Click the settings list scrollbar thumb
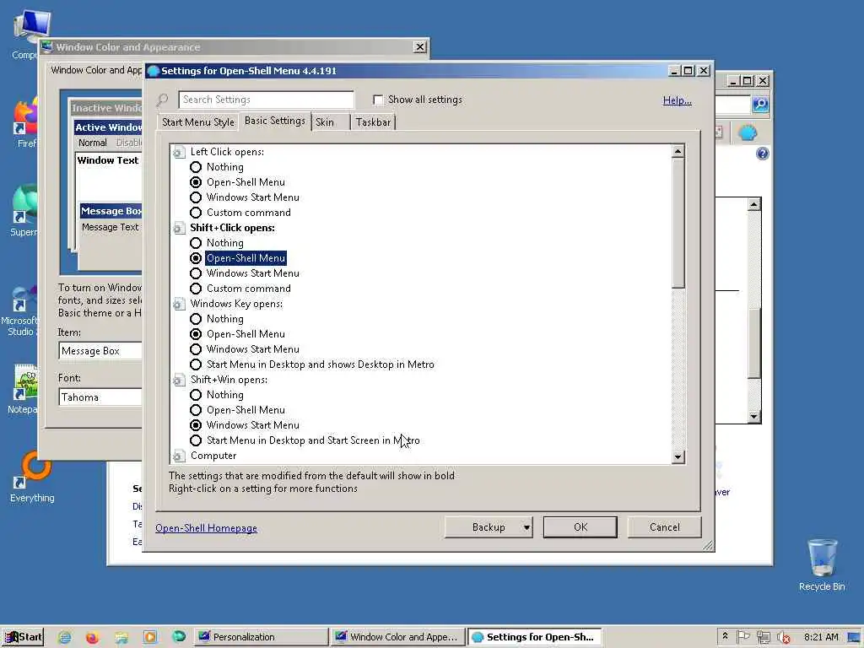 point(678,223)
